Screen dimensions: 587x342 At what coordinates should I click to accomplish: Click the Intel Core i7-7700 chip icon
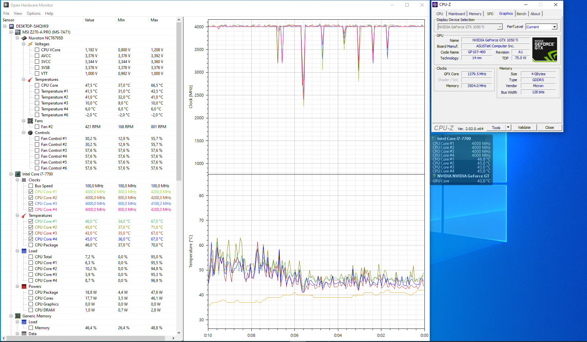coord(18,174)
